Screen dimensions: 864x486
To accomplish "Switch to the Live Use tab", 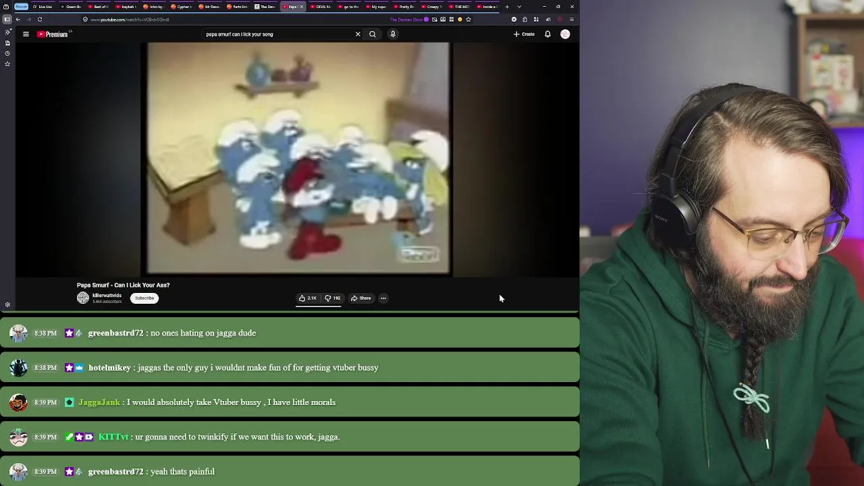I will (42, 7).
